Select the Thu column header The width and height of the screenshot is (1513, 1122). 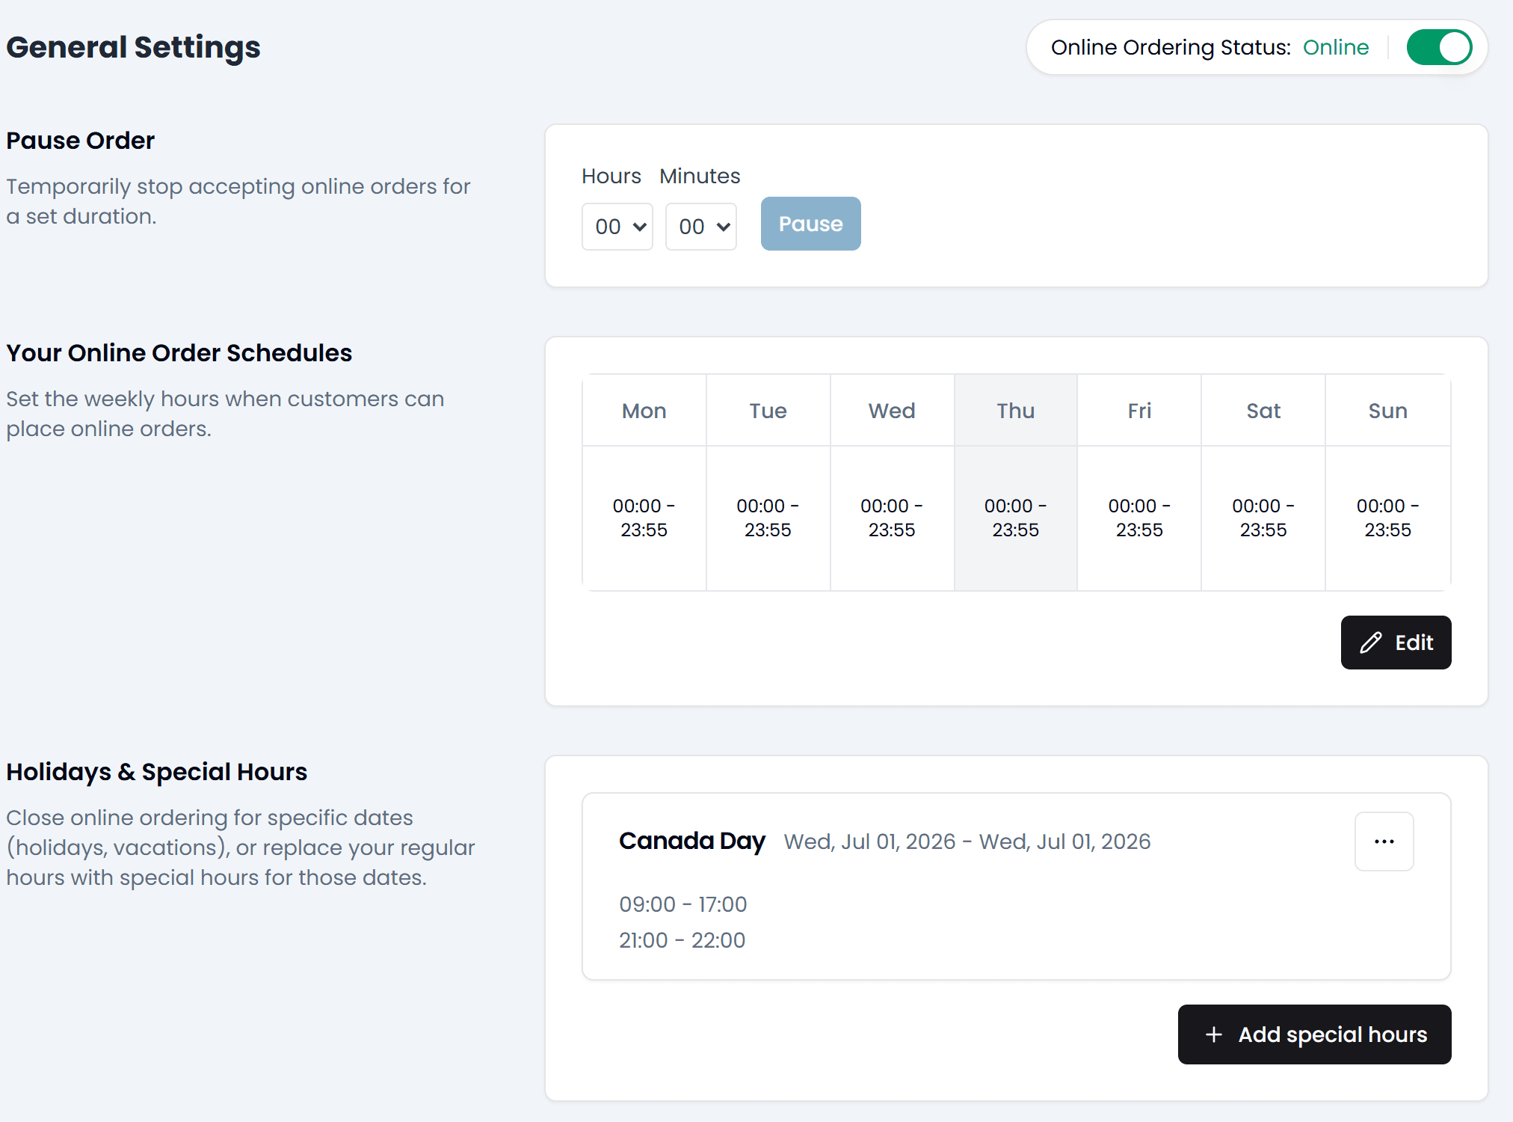(x=1016, y=411)
